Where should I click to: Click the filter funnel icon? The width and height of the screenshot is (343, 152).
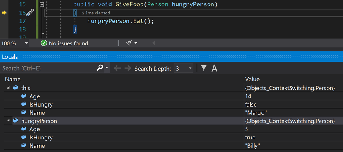[x=204, y=68]
